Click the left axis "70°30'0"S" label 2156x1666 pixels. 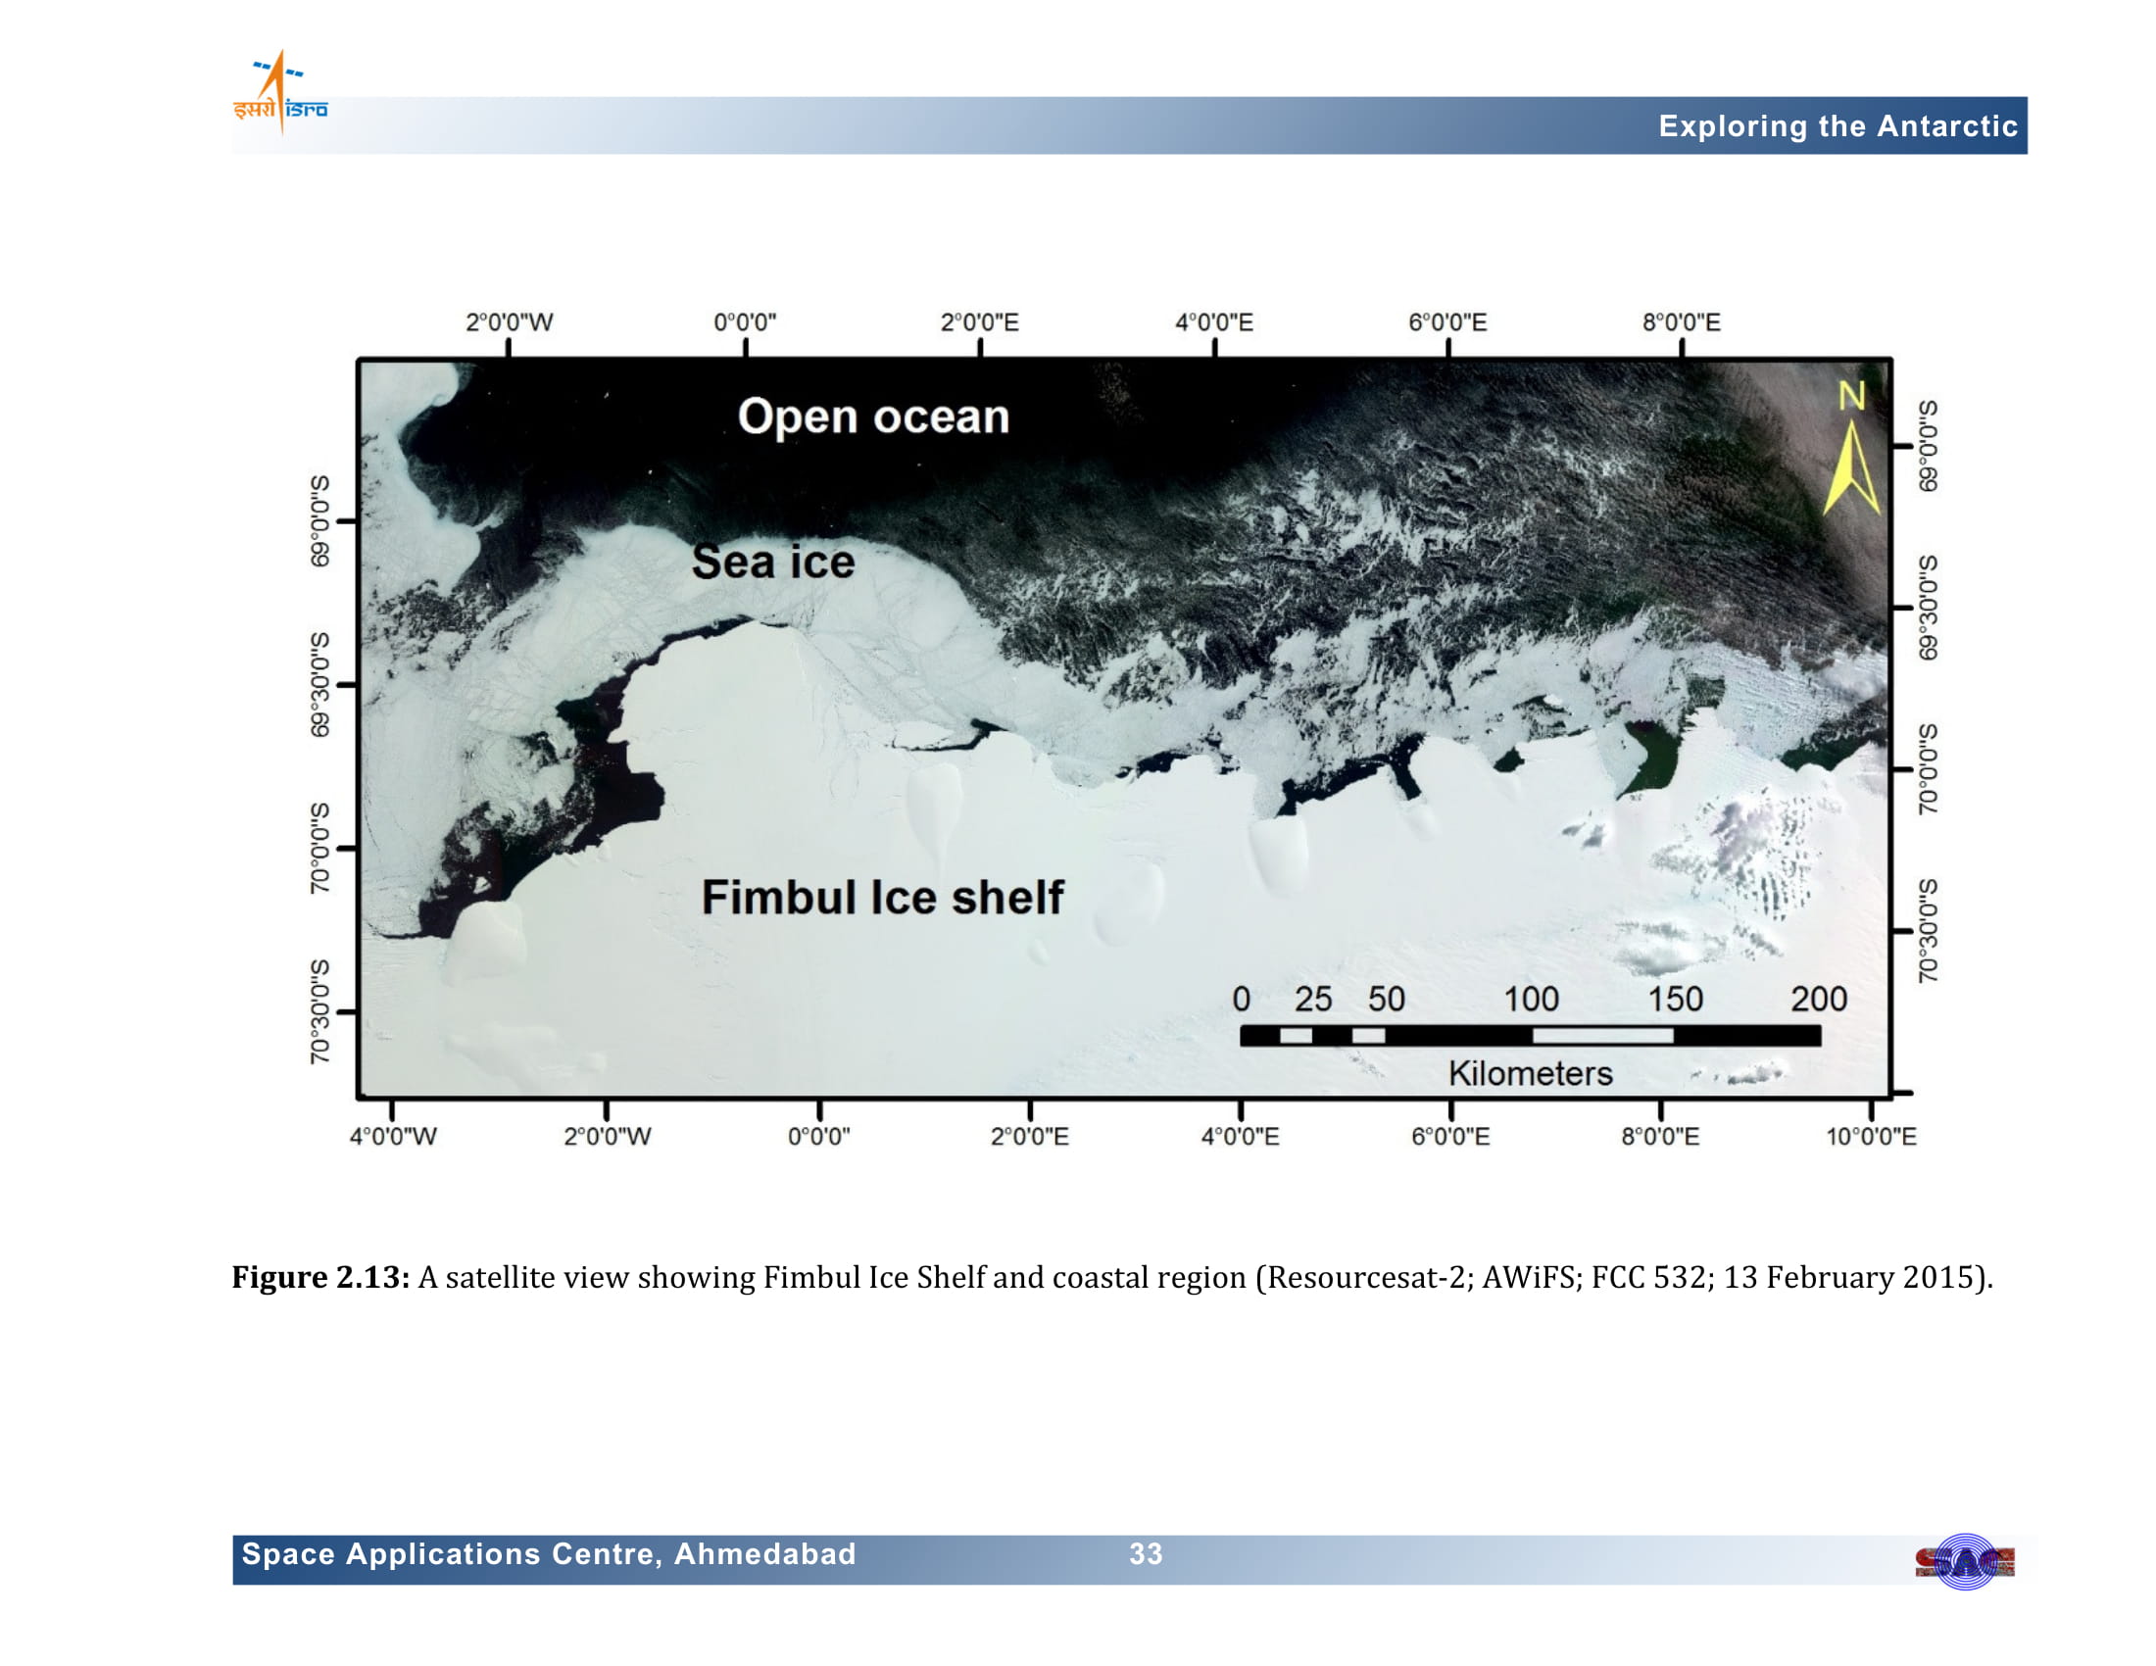tap(319, 1011)
